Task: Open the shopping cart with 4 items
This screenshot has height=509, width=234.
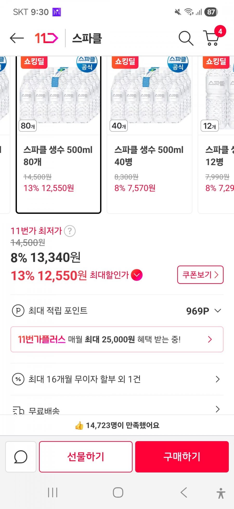Action: point(212,38)
